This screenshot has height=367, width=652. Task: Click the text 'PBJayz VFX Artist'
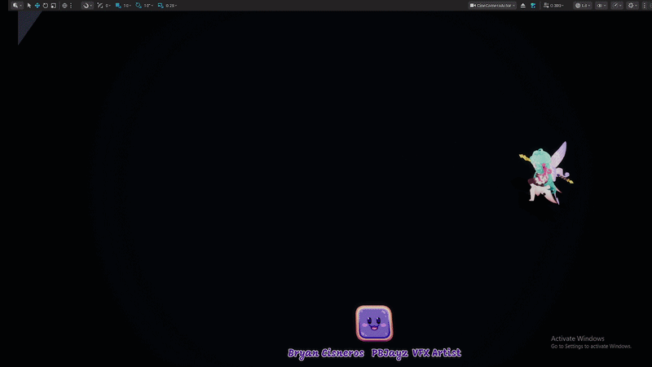(x=416, y=353)
